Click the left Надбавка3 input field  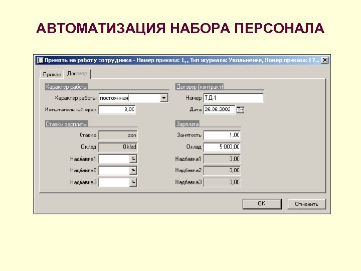point(114,182)
